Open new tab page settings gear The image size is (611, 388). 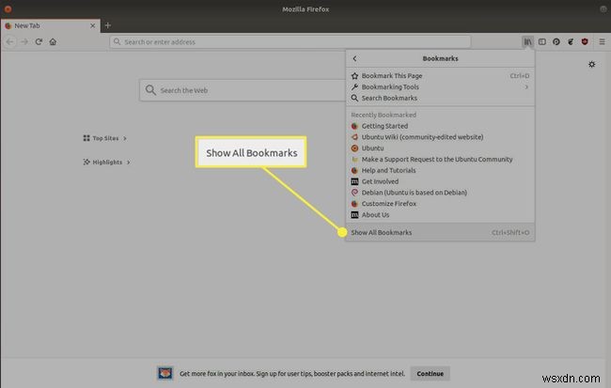pyautogui.click(x=591, y=64)
